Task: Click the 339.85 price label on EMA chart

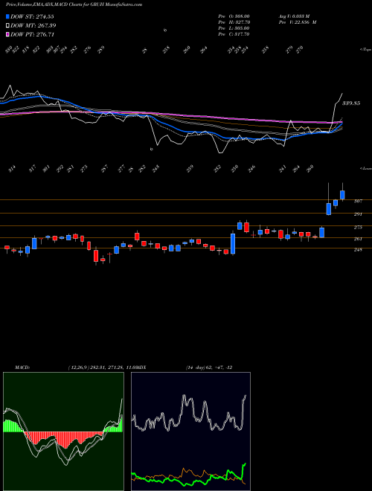Action: click(351, 103)
